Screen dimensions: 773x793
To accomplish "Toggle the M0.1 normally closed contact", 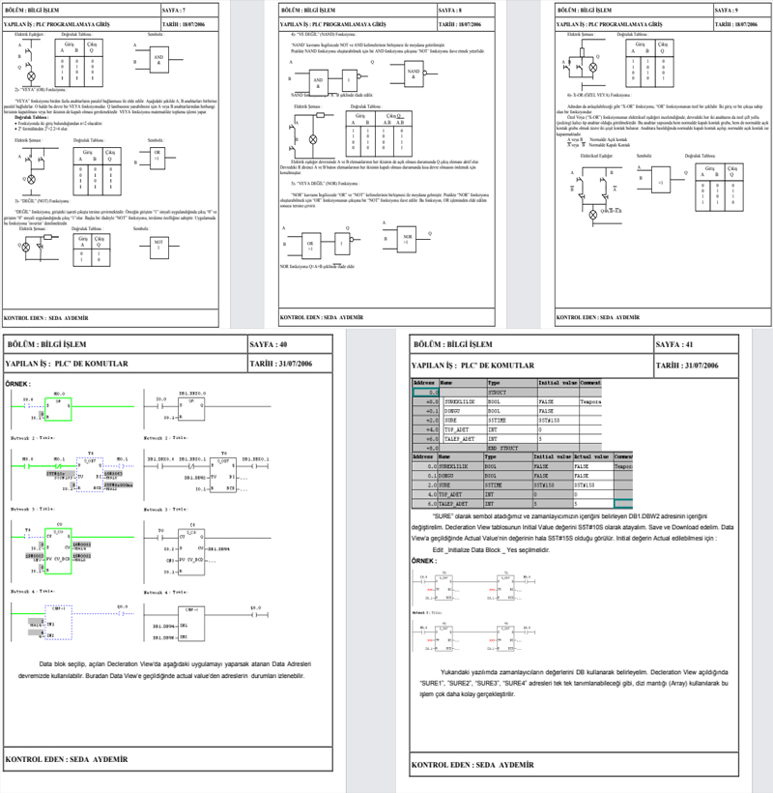I will coord(56,464).
